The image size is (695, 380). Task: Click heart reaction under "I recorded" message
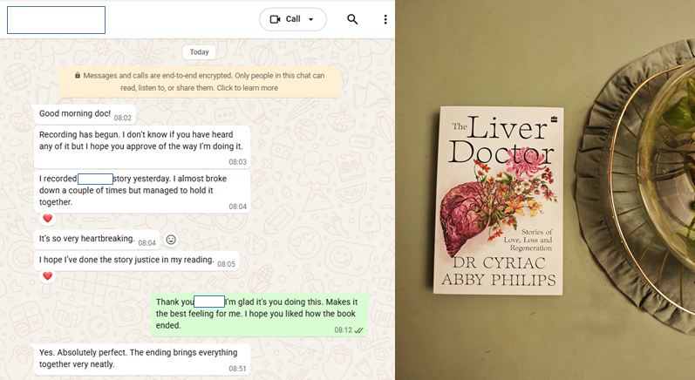click(x=47, y=219)
